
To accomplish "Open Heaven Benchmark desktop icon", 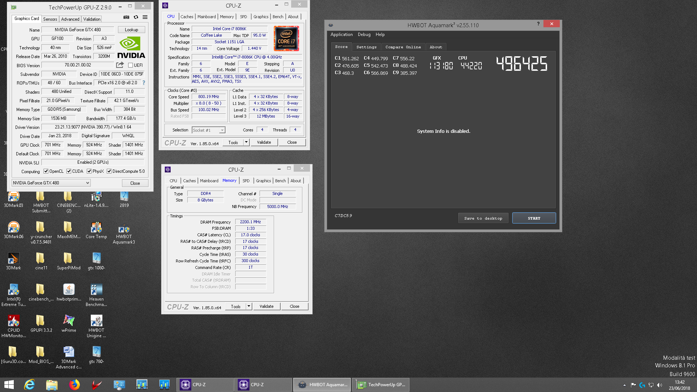I will tap(96, 295).
